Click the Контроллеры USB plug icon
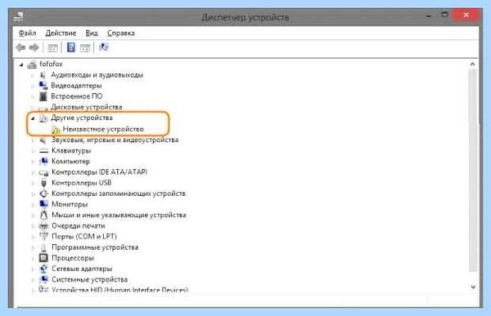The height and width of the screenshot is (316, 491). pyautogui.click(x=44, y=183)
